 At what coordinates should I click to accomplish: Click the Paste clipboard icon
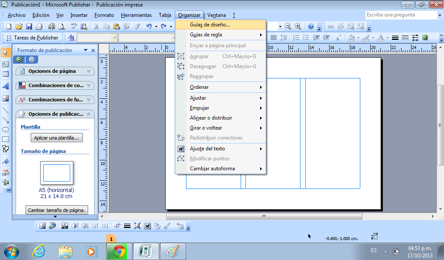116,26
